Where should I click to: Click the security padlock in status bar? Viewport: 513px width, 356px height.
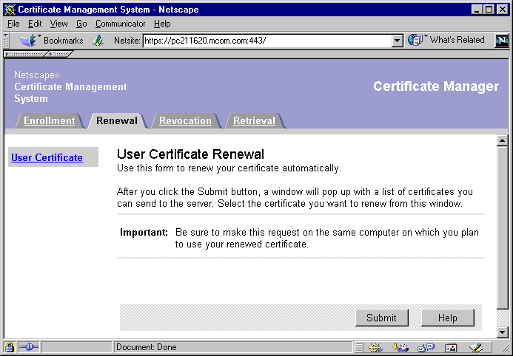coord(10,347)
